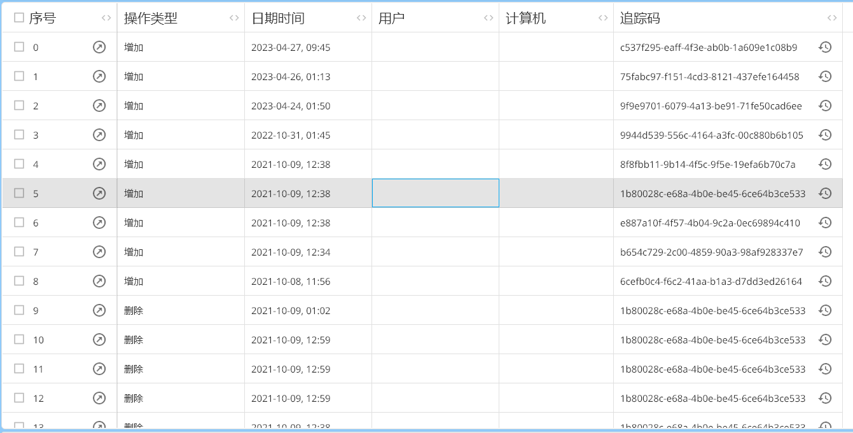Expand the 操作类型 column resize arrows
Image resolution: width=853 pixels, height=433 pixels.
pyautogui.click(x=234, y=18)
